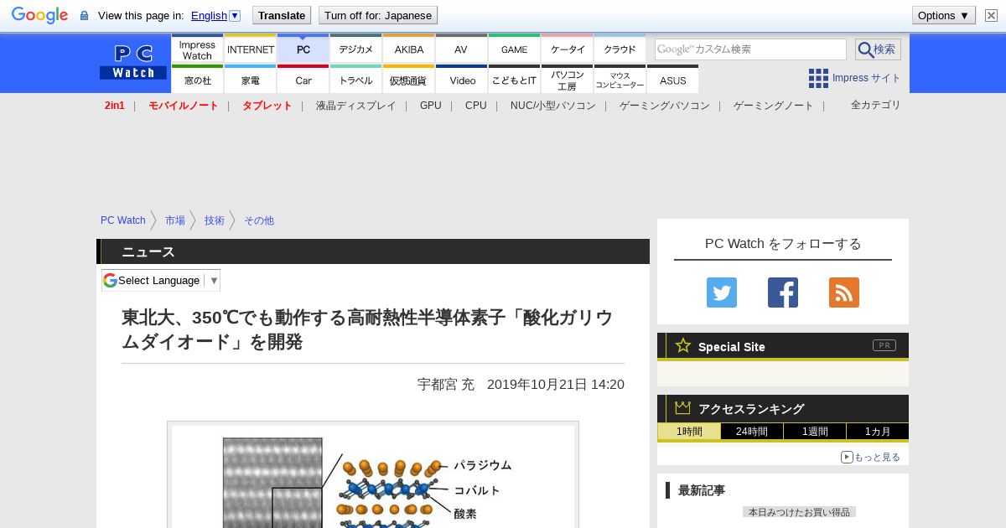The width and height of the screenshot is (1006, 528).
Task: Click the Impress サイト grid icon
Action: point(818,78)
